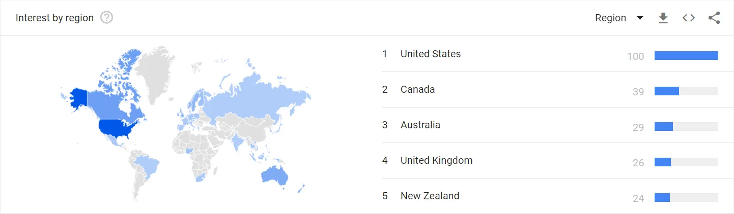The image size is (734, 214).
Task: Select Canada in the ranking list
Action: coord(417,89)
